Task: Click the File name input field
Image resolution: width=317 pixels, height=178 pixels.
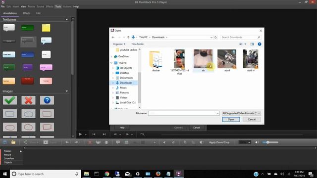Action: tap(184, 113)
